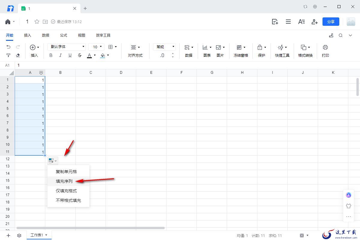Toggle bold formatting
This screenshot has height=240, width=360.
(x=51, y=55)
